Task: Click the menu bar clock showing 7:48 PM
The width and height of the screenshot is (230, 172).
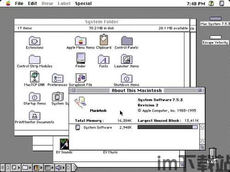Action: click(x=196, y=4)
